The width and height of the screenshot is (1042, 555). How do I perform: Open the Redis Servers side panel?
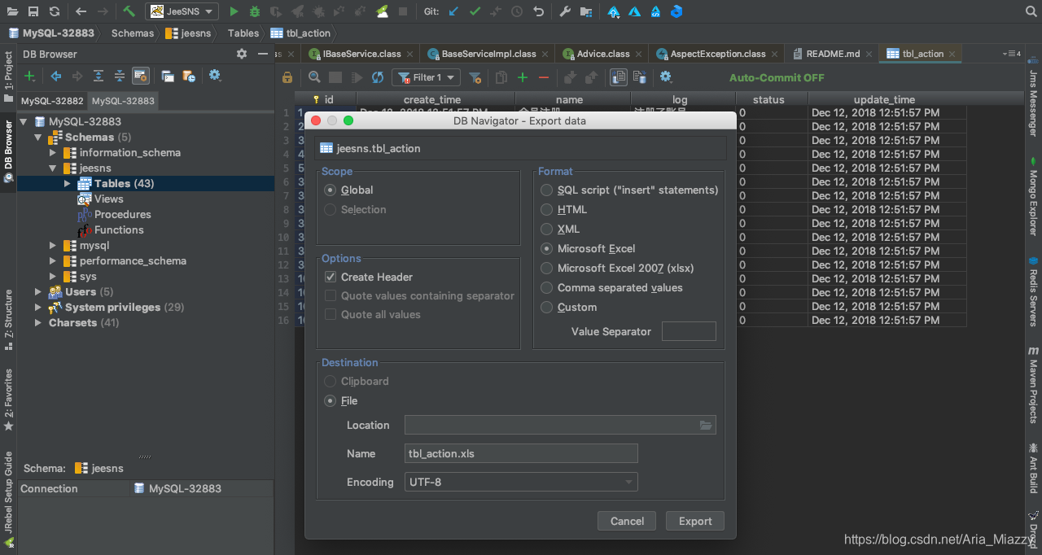click(x=1033, y=291)
